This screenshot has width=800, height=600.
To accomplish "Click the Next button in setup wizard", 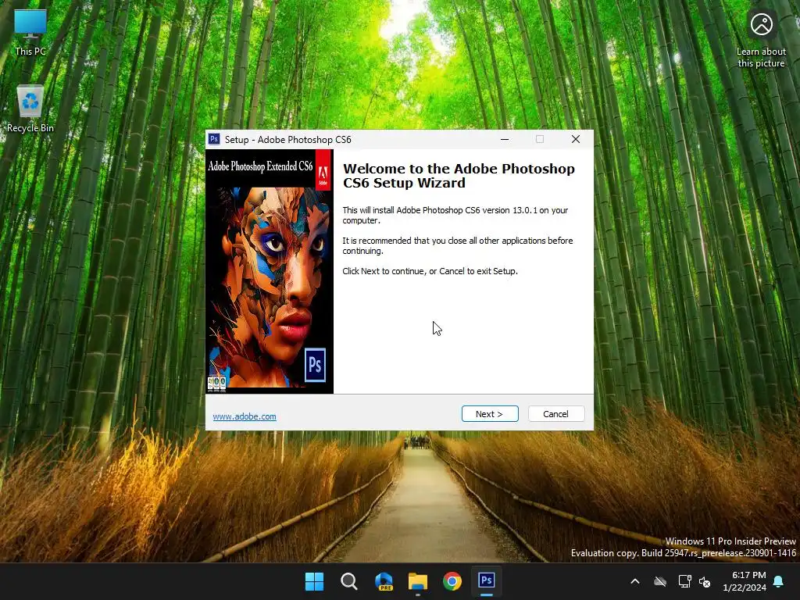I will pos(490,414).
